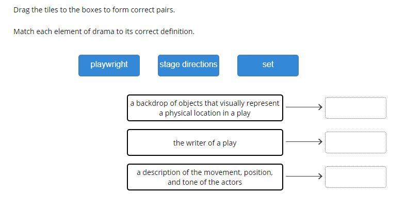406x208 pixels.
Task: Click arrow beside writer of a play
Action: 304,142
